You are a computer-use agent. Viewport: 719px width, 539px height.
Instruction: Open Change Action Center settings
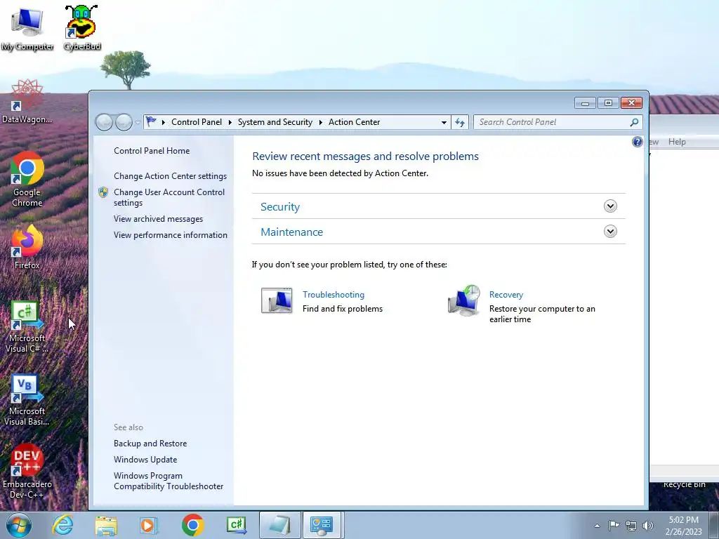[x=170, y=176]
